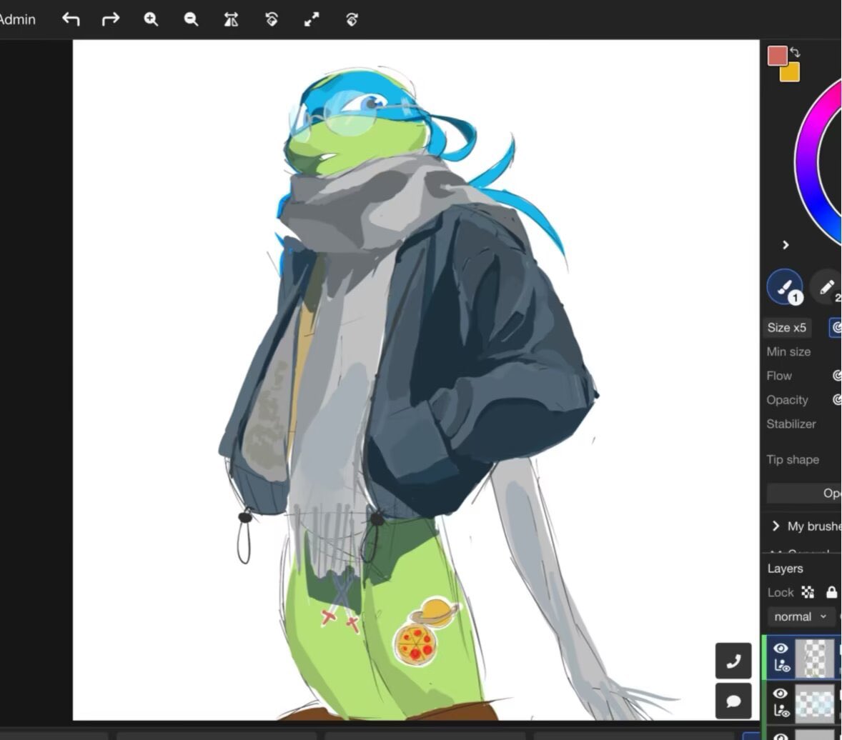Image resolution: width=842 pixels, height=740 pixels.
Task: Lock the layer with the padlock icon
Action: point(831,592)
